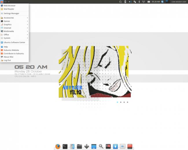
Task: Open Help from the menu
Action: click(14, 47)
